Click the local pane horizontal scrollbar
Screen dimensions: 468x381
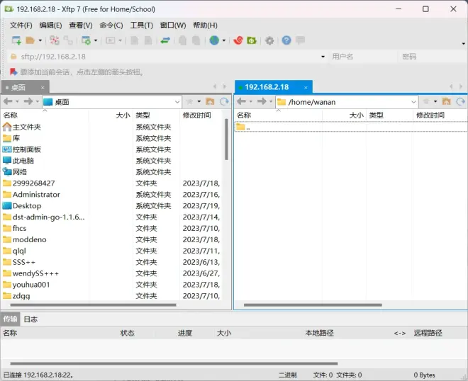pyautogui.click(x=93, y=305)
